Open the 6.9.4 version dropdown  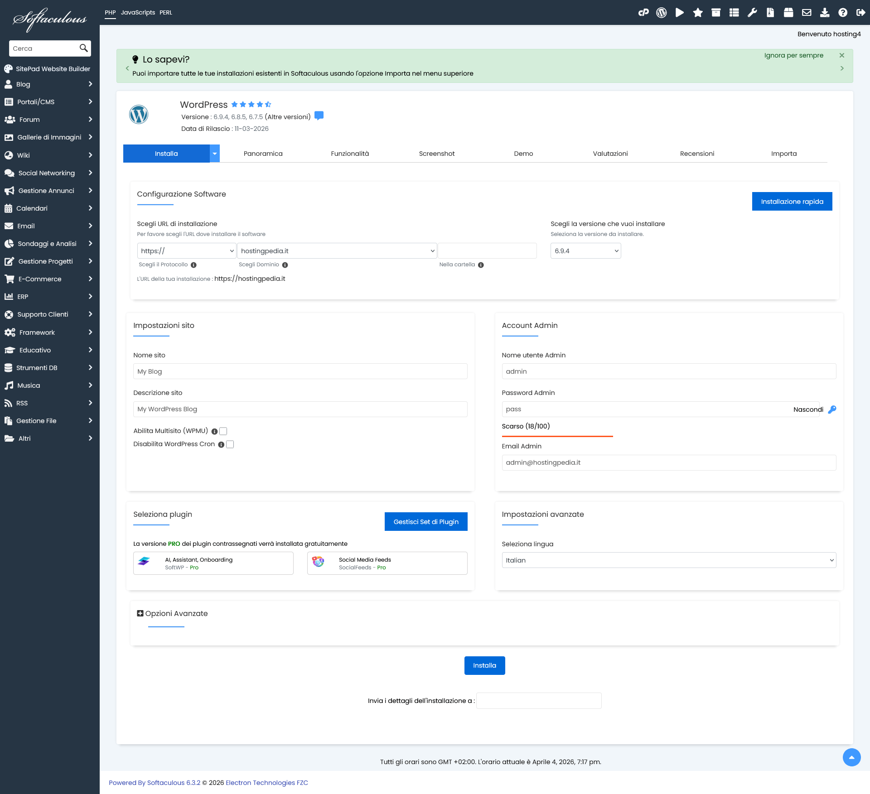[x=586, y=250]
